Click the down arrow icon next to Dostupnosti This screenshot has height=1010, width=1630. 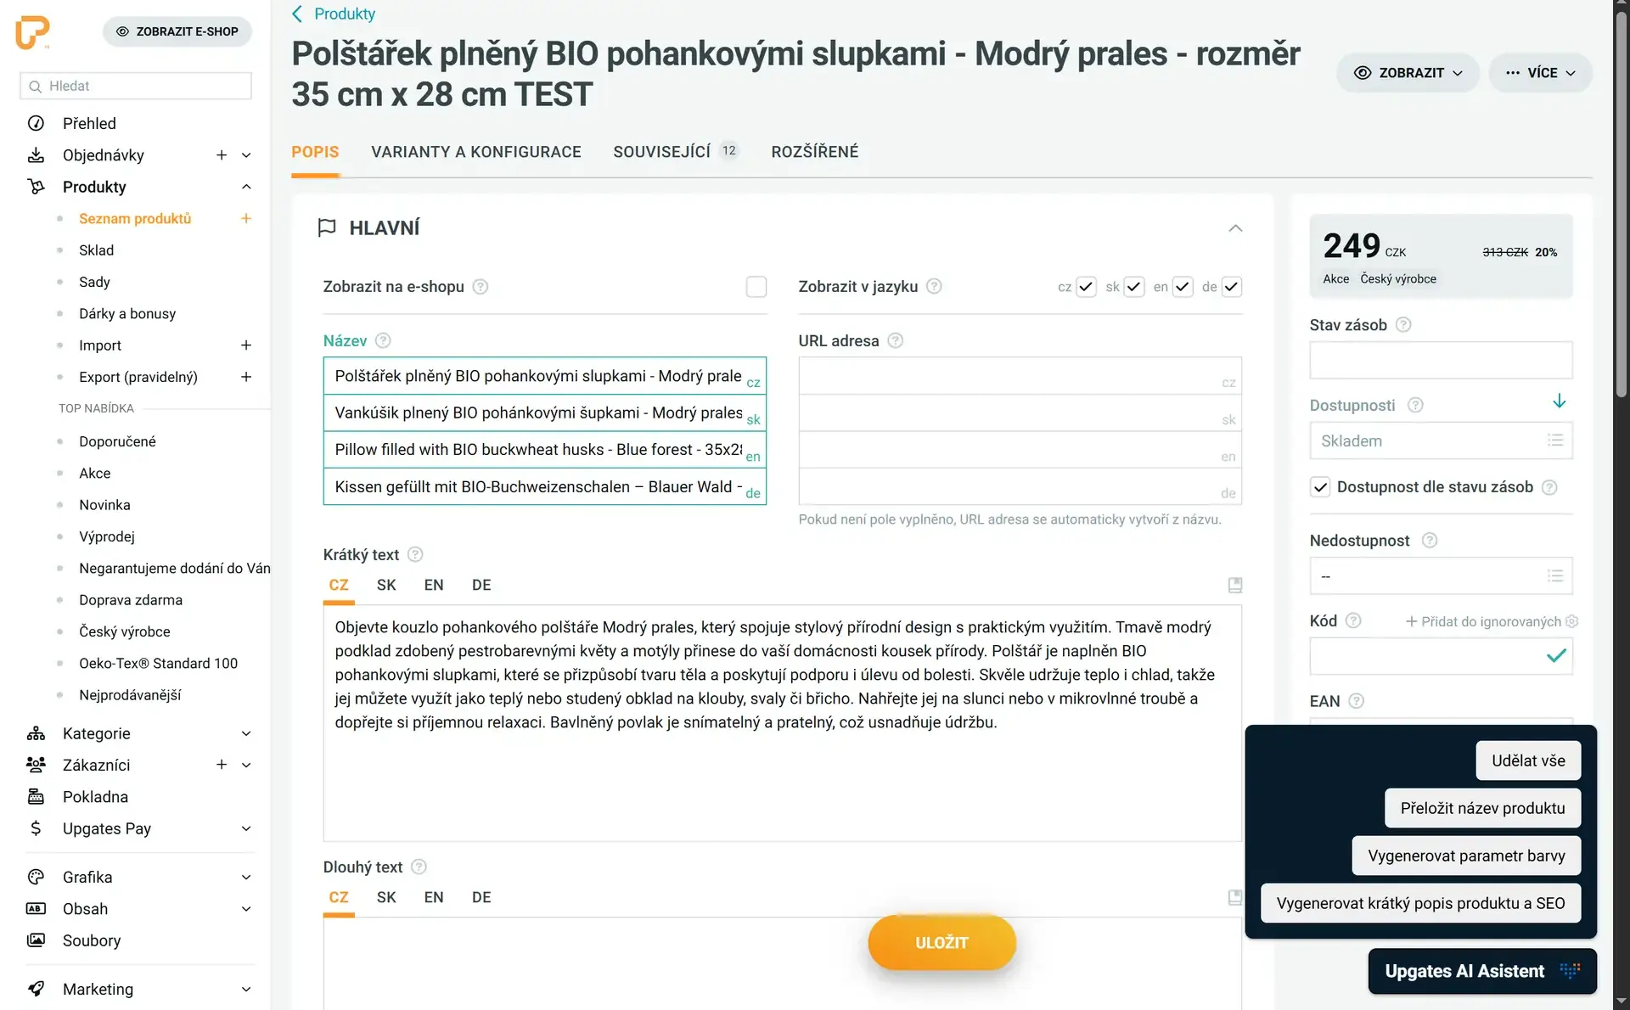(x=1559, y=401)
